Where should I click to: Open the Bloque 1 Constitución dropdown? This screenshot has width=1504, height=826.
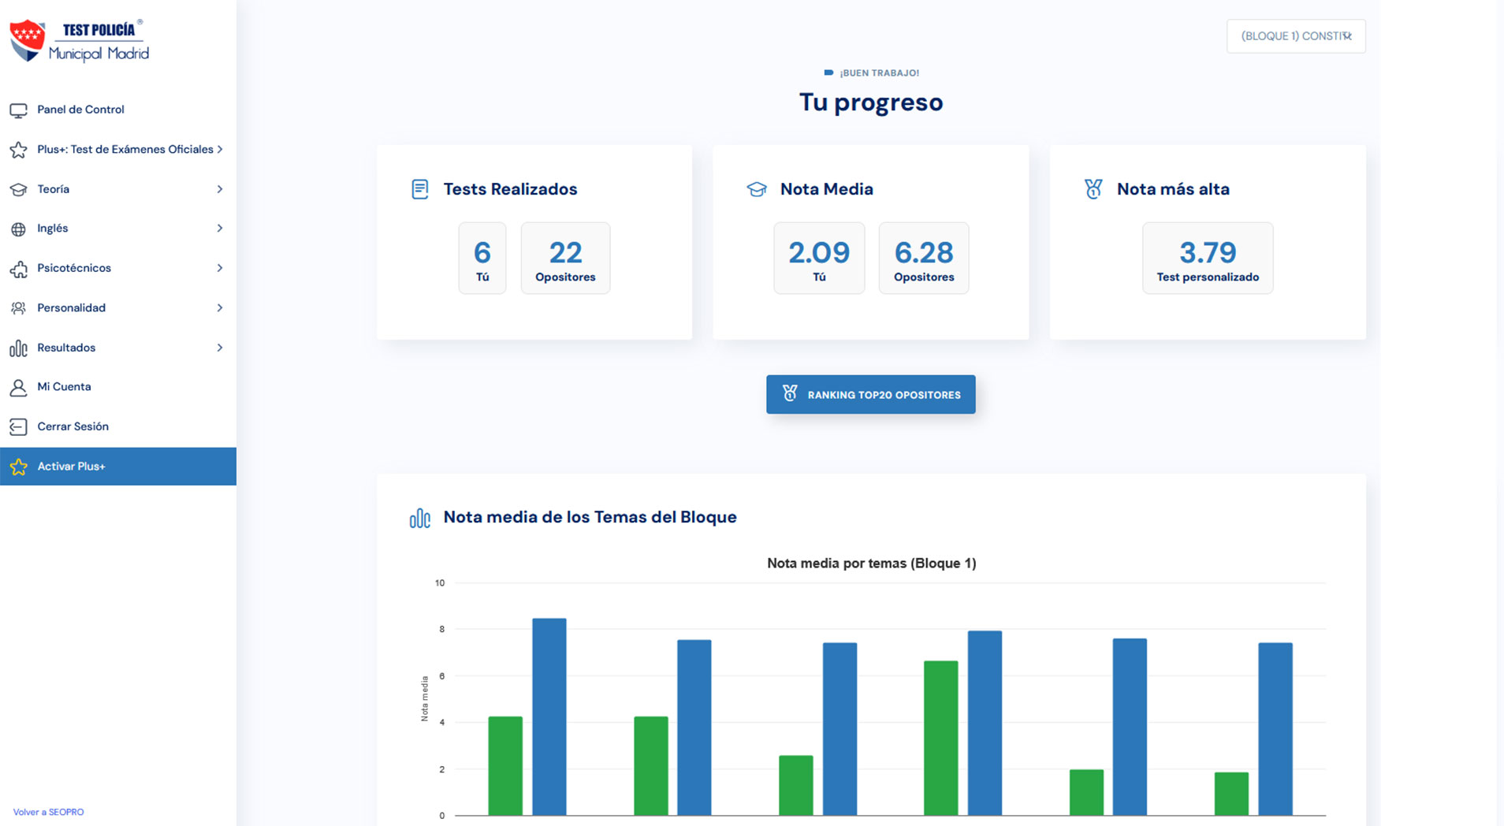coord(1295,36)
